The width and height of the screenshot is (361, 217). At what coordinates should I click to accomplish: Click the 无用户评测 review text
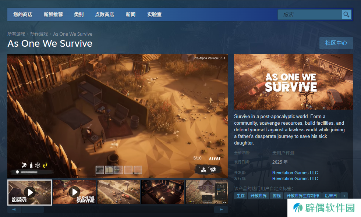click(283, 153)
